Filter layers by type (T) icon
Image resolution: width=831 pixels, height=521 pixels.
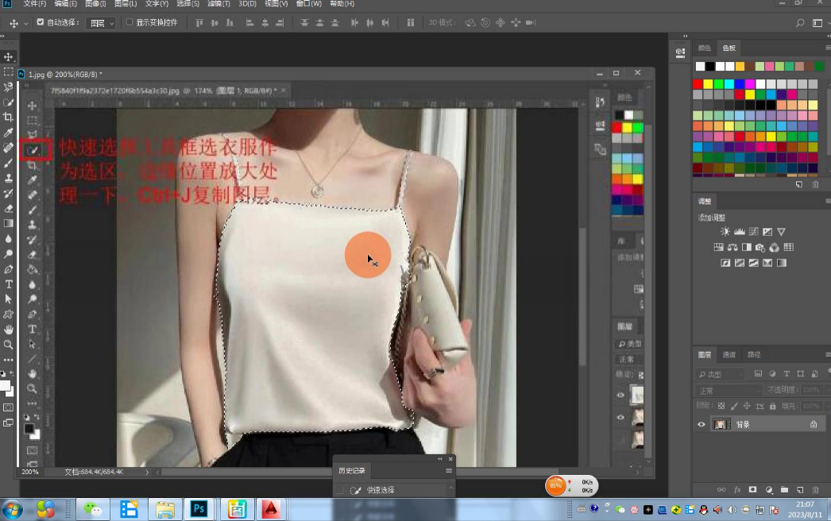coord(787,373)
